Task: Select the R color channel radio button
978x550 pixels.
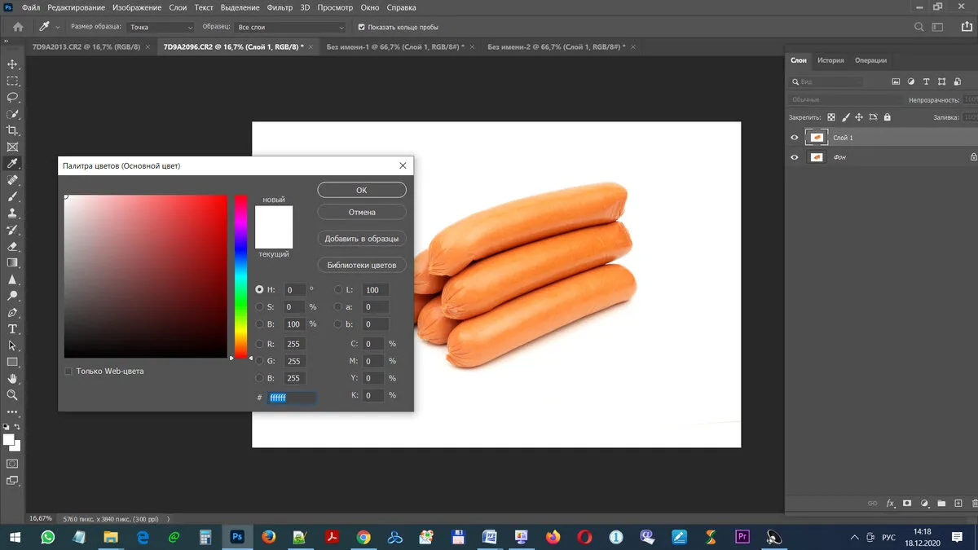Action: coord(260,344)
